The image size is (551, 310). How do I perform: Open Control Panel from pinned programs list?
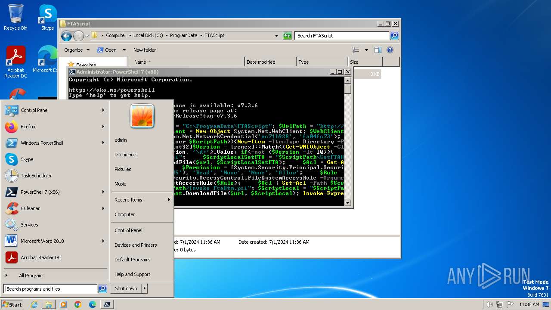(55, 110)
